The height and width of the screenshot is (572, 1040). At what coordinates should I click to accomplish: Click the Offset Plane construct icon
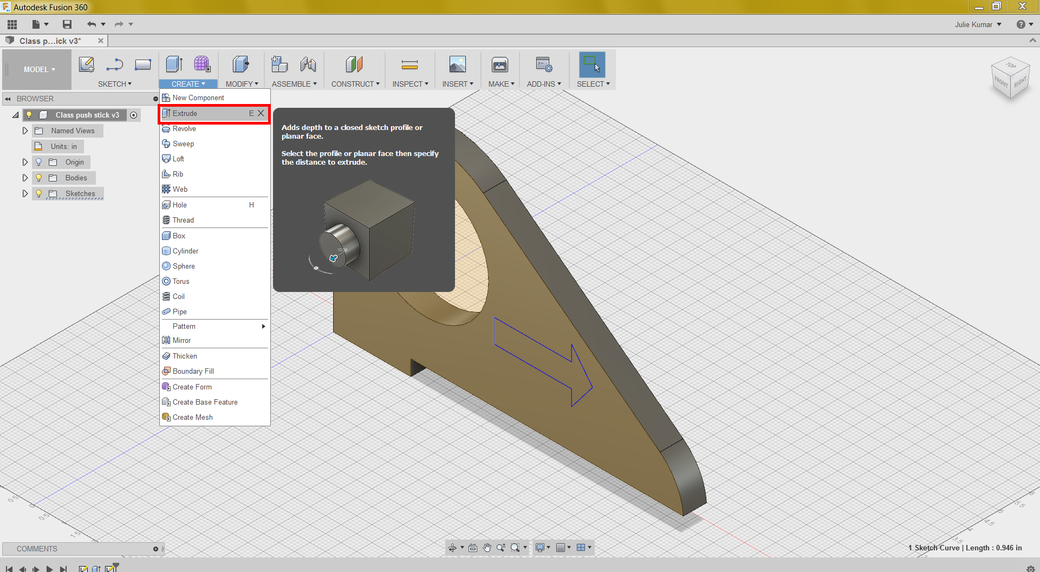[x=354, y=64]
